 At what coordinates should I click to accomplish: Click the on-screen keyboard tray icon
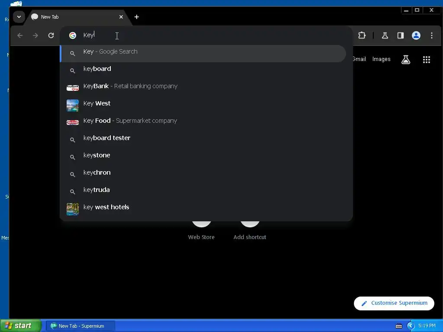[x=398, y=326]
